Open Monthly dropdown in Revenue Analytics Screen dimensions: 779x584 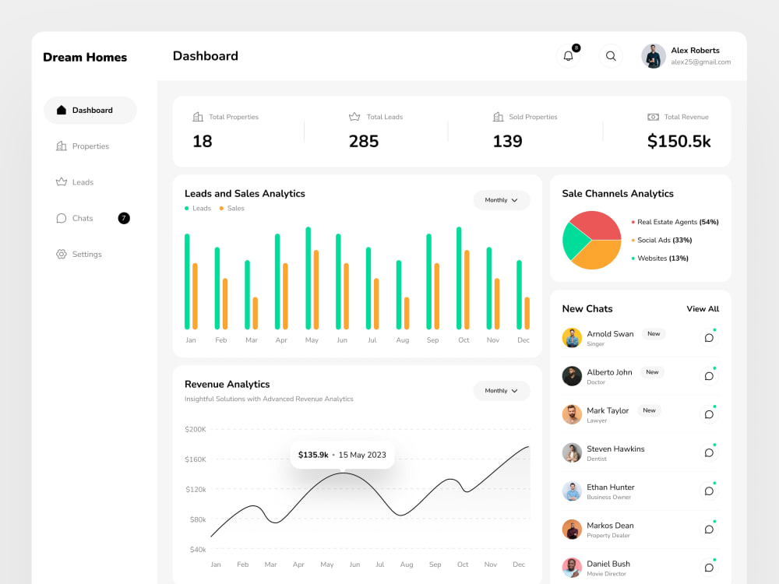click(501, 391)
